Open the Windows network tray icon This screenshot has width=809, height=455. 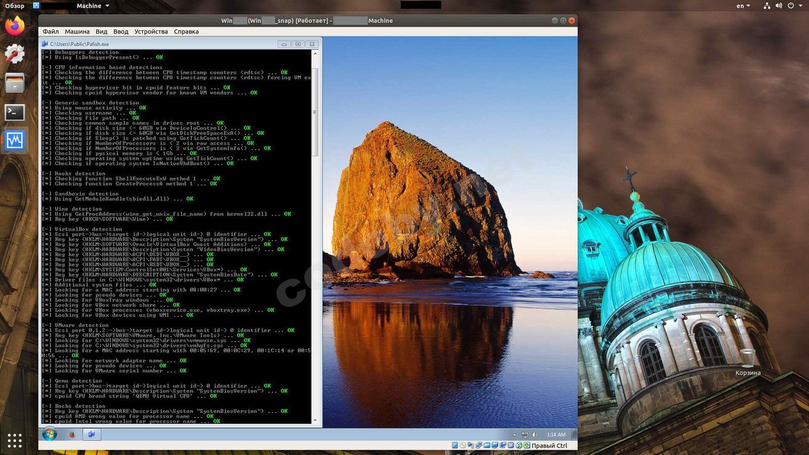(525, 435)
